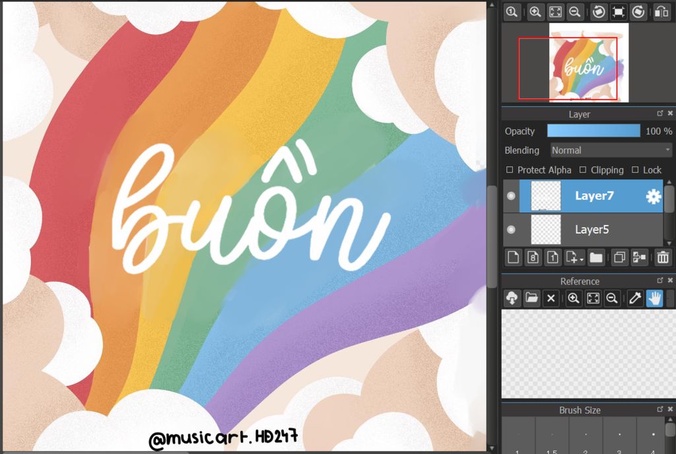676x454 pixels.
Task: Click the Layer panel title
Action: (x=580, y=114)
